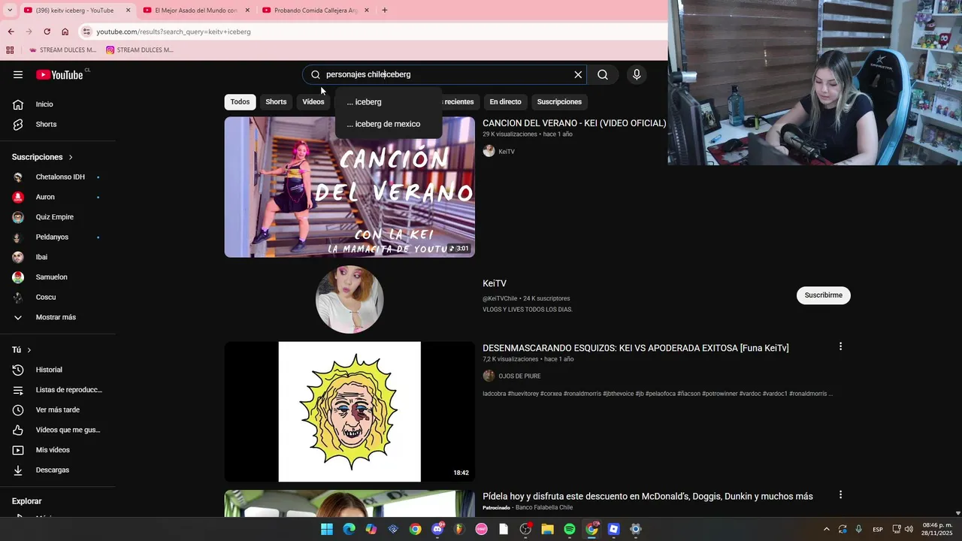Screen dimensions: 962x541
Task: Click Suscribirme for KeiTV
Action: coord(824,295)
